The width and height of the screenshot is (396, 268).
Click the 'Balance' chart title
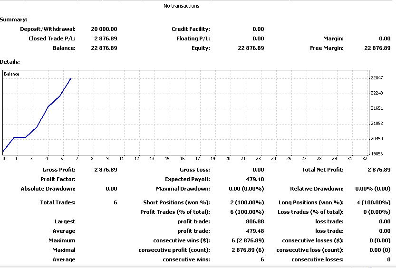point(11,74)
